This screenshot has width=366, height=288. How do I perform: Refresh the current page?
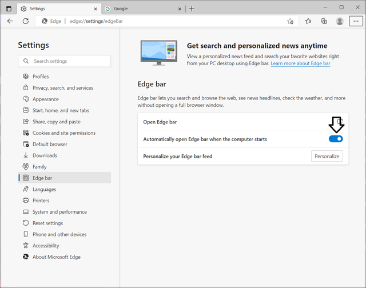(26, 21)
